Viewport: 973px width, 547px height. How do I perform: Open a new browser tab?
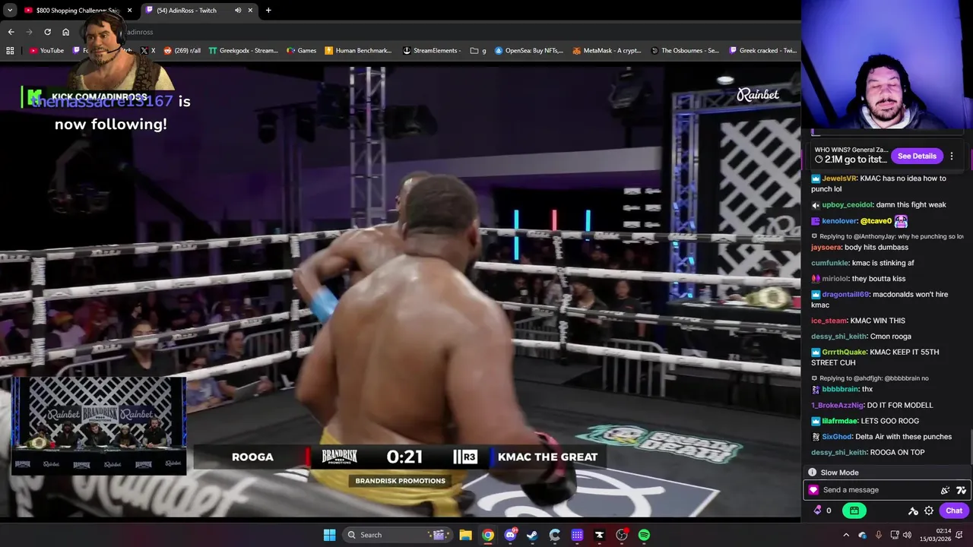[x=268, y=10]
